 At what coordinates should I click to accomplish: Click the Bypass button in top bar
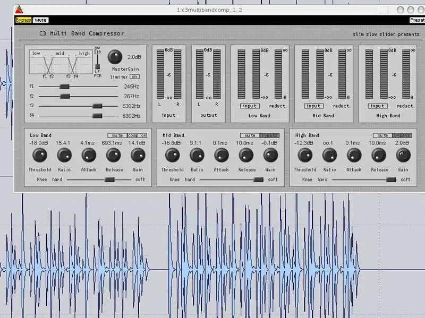pos(23,20)
